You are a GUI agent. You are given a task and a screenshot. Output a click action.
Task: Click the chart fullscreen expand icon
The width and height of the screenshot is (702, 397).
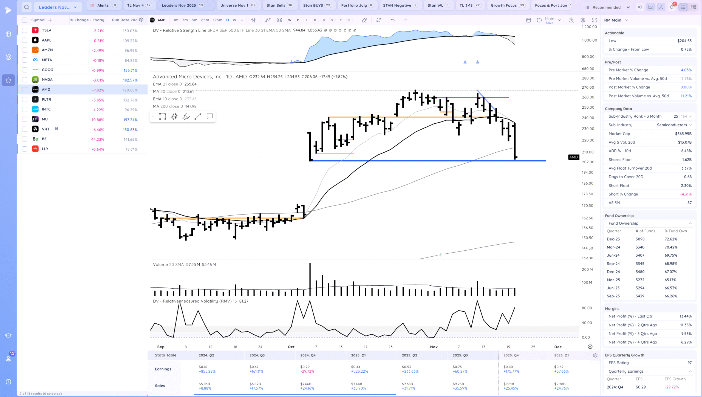(x=594, y=20)
